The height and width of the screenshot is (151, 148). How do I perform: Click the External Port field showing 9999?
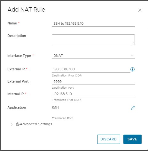[93, 82]
